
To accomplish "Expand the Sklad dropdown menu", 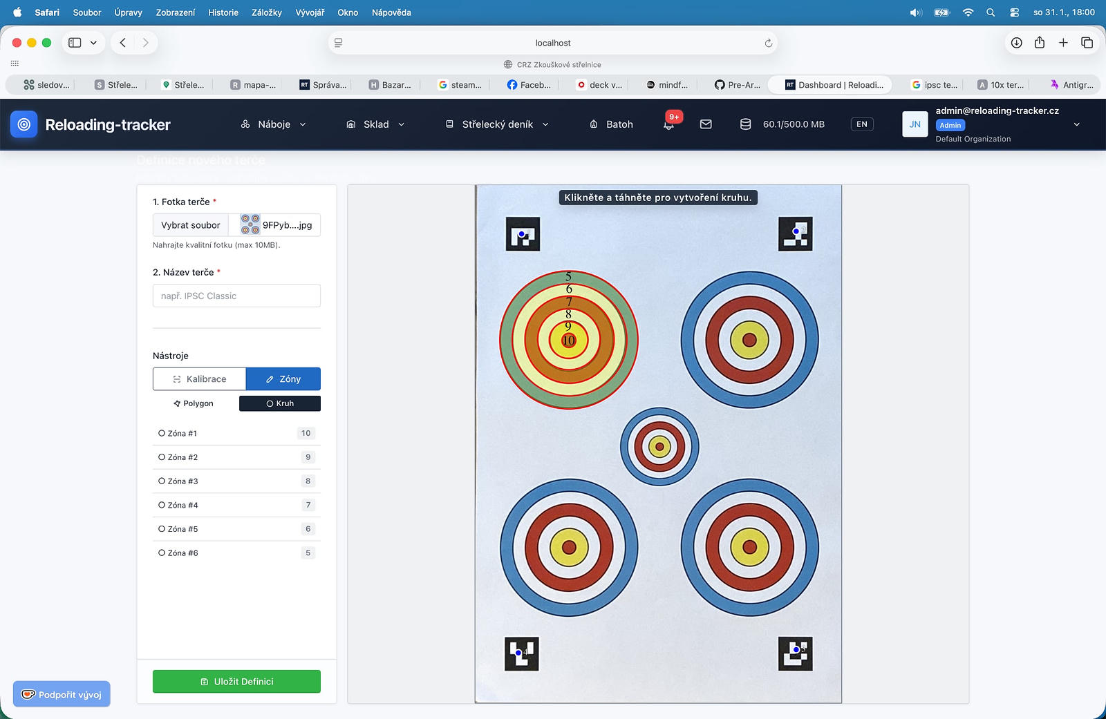I will click(x=375, y=124).
